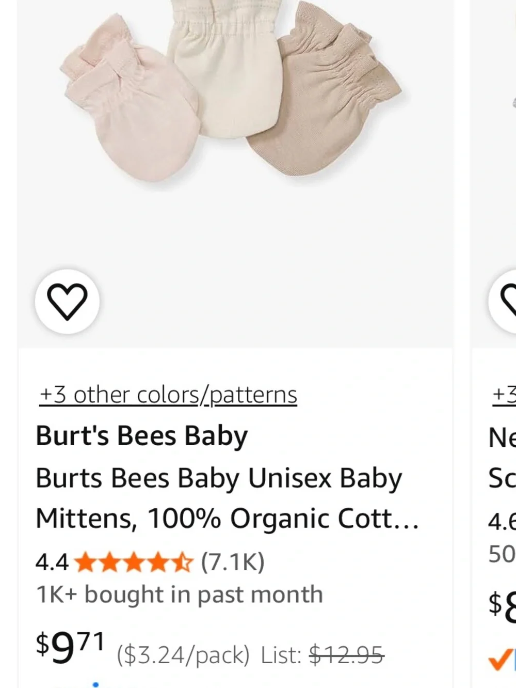The image size is (516, 688).
Task: Click the orange star rating icons
Action: 134,562
